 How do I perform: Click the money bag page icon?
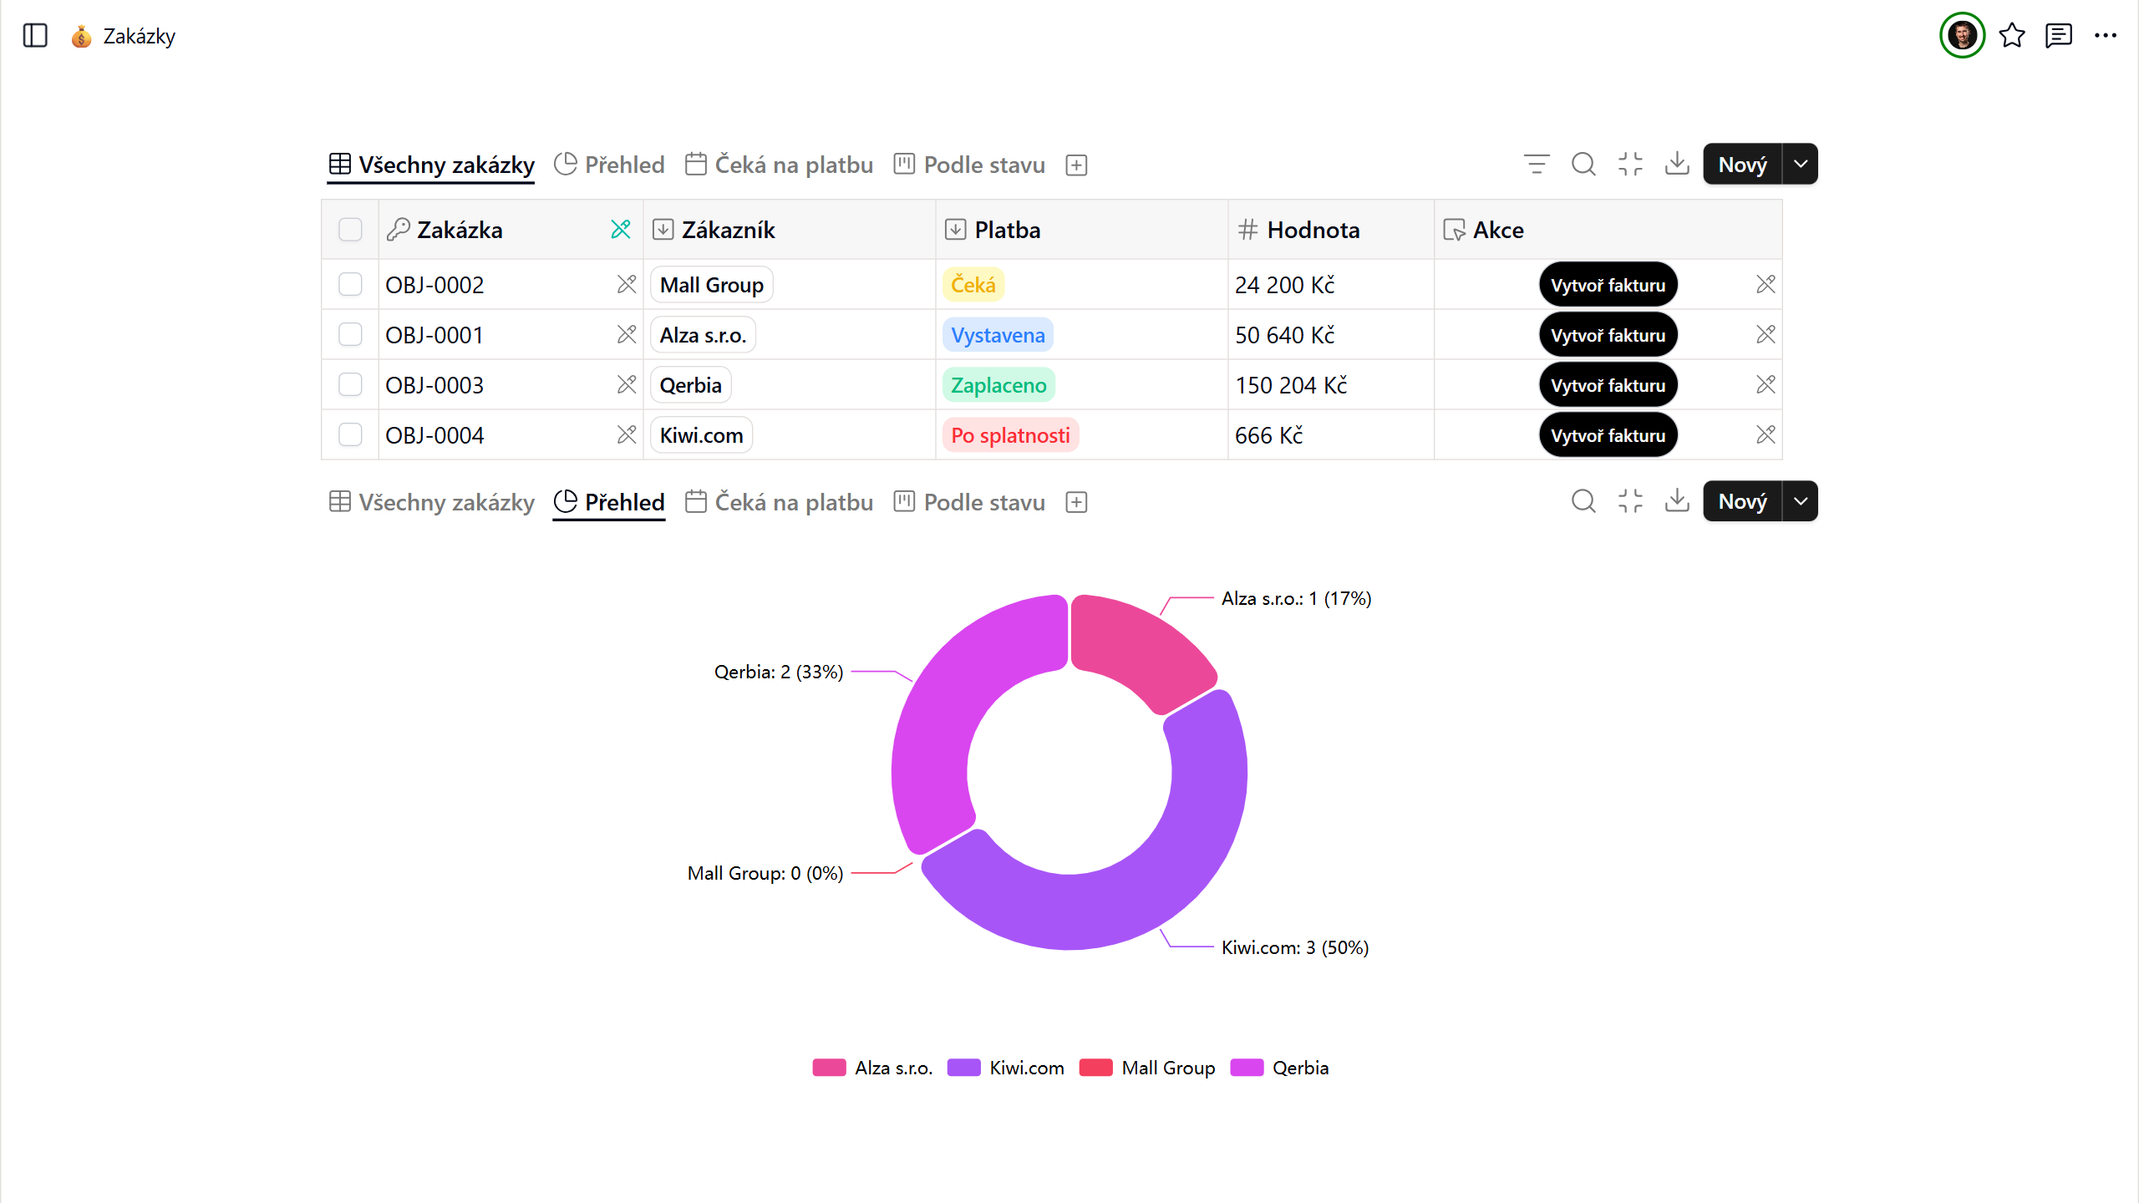coord(81,36)
